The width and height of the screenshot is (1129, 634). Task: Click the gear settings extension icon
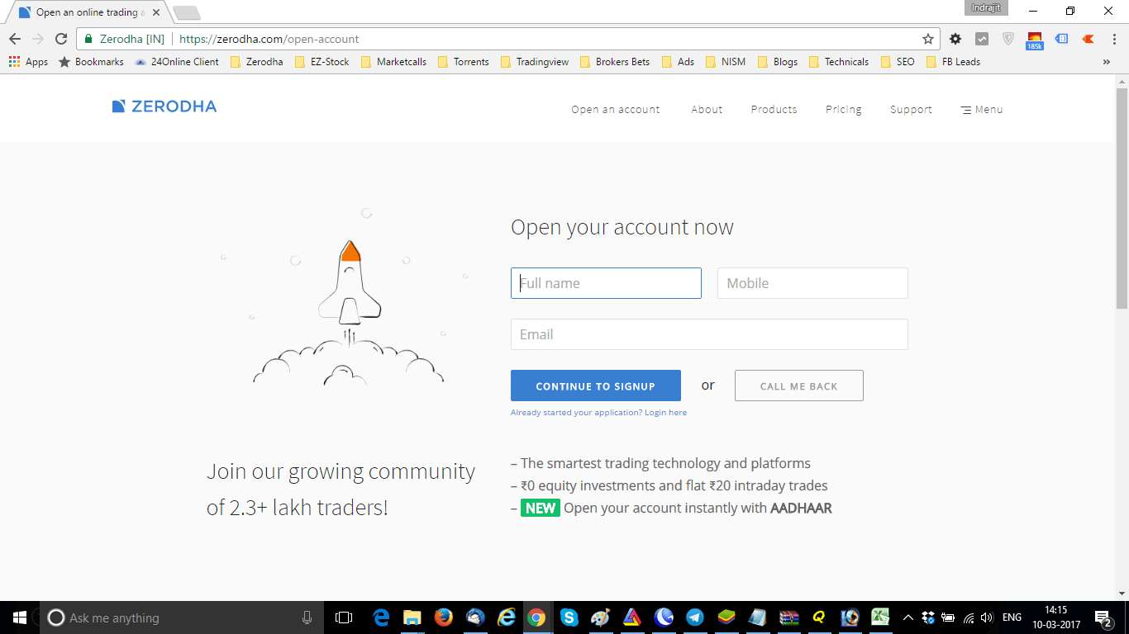click(x=955, y=38)
